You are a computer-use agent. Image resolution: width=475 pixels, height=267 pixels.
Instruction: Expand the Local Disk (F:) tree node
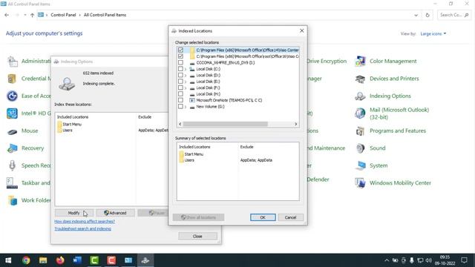coord(186,88)
